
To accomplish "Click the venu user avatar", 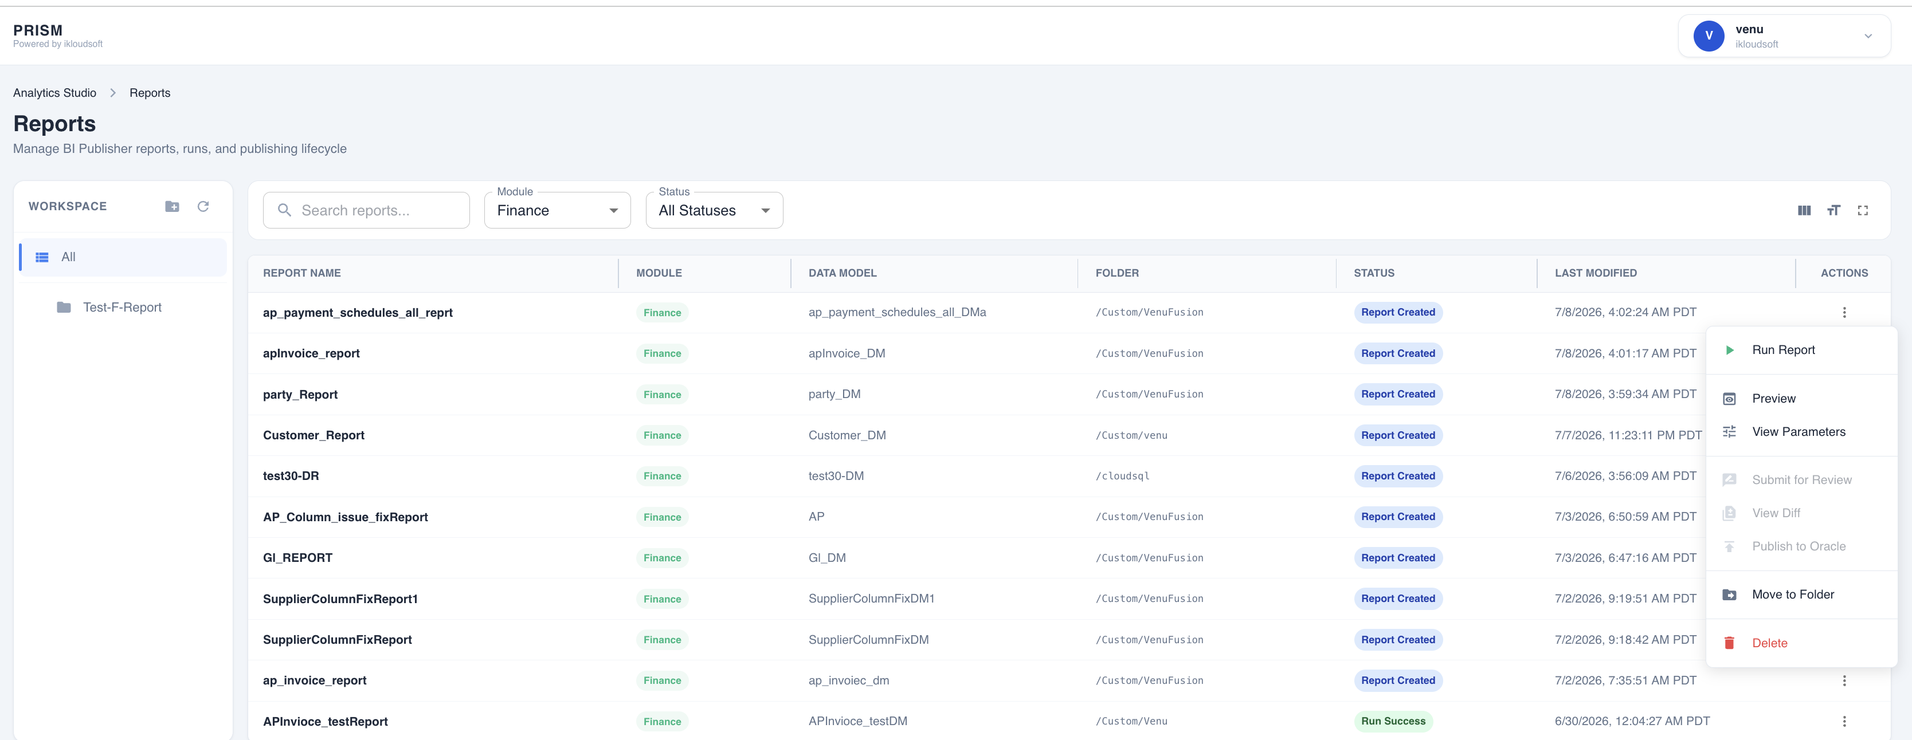I will pos(1709,36).
